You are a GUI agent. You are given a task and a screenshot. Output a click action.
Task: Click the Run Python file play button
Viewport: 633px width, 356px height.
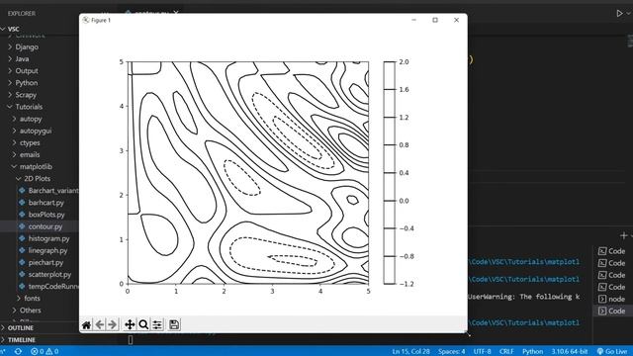[619, 13]
